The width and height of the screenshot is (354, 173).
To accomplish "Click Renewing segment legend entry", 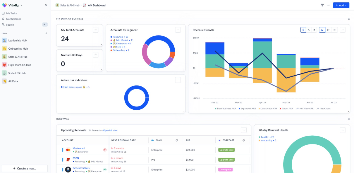I will pyautogui.click(x=119, y=37).
